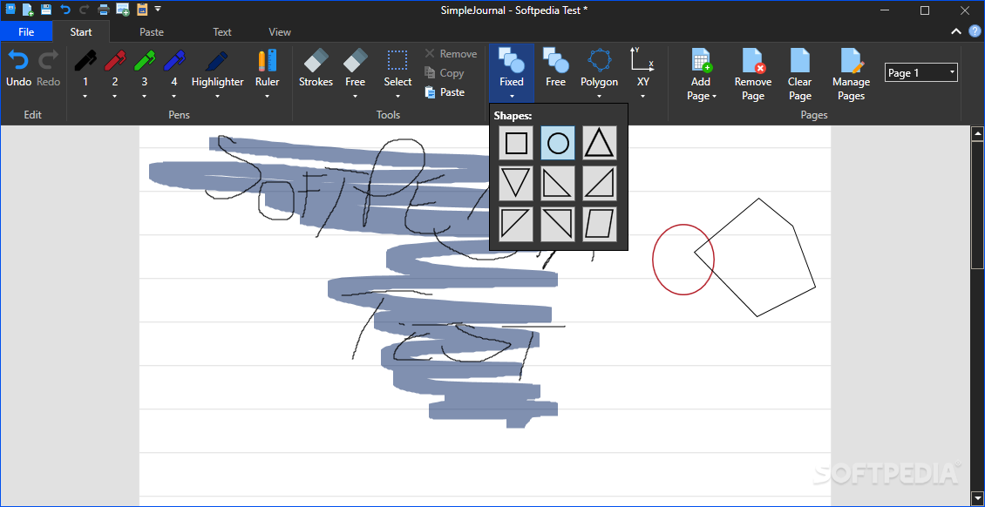
Task: Choose circle shape in Shapes popup
Action: click(x=558, y=143)
